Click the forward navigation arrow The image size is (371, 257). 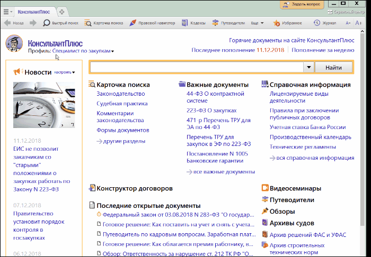point(33,23)
